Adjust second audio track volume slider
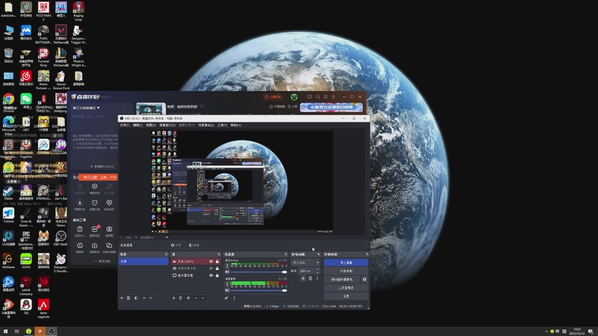The height and width of the screenshot is (336, 598). point(258,290)
